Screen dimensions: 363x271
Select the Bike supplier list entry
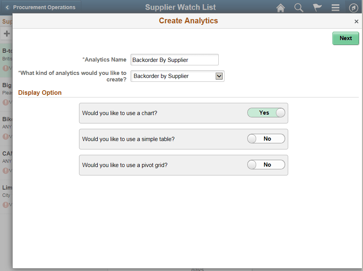point(6,119)
